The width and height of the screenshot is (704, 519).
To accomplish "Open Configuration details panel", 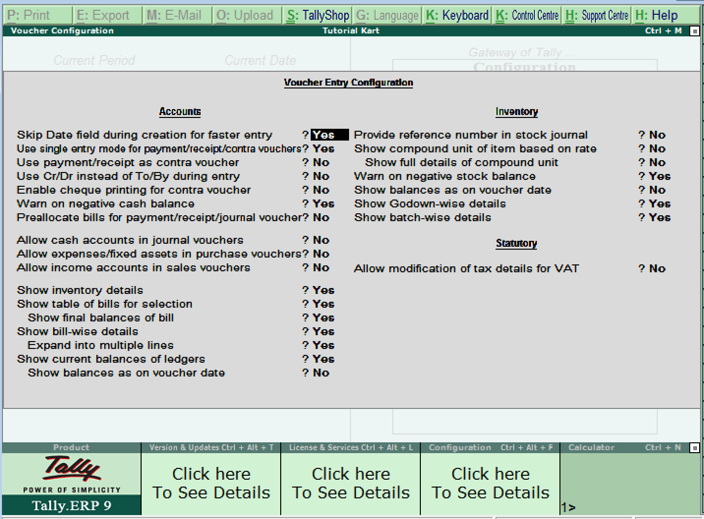I will [490, 483].
